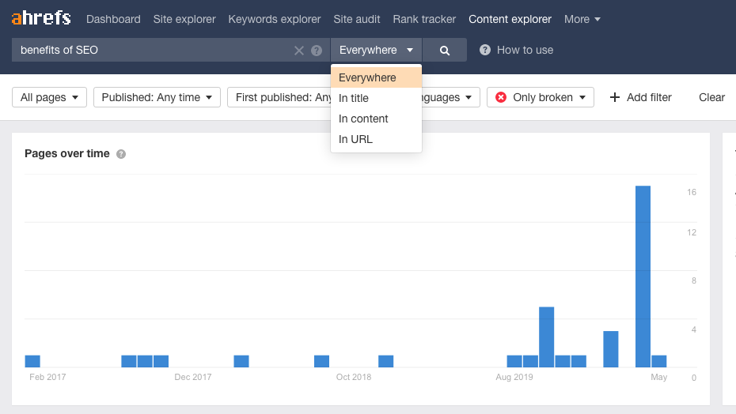Select In title from dropdown list
Viewport: 736px width, 414px height.
tap(354, 98)
